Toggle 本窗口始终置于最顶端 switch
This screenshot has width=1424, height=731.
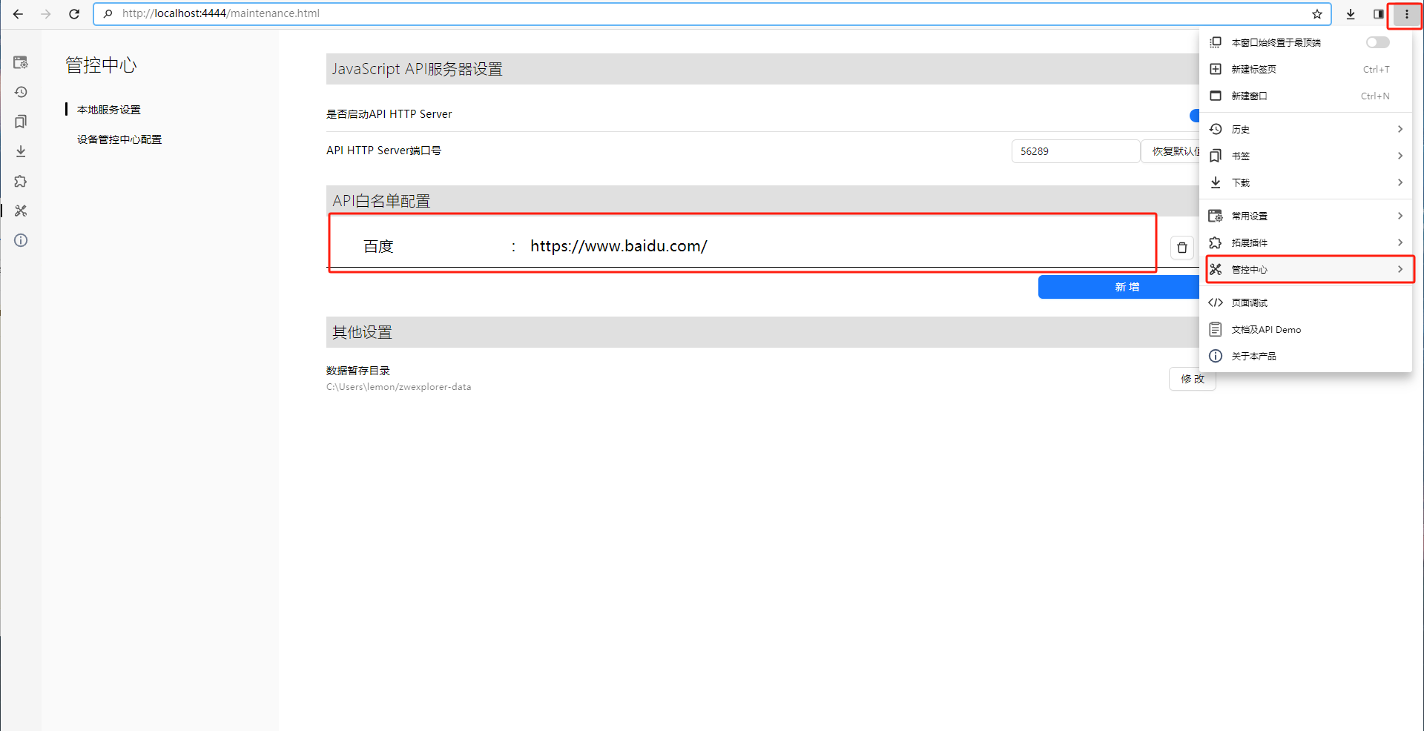(x=1377, y=42)
